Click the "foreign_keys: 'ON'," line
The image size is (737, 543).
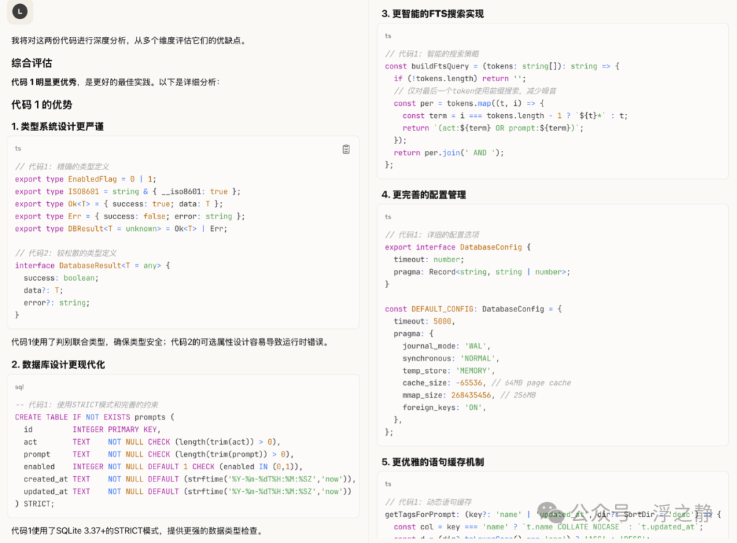[x=444, y=408]
